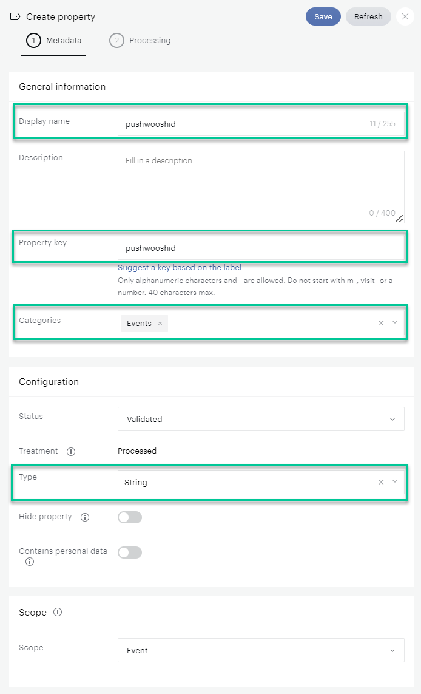Save the new property

(323, 16)
